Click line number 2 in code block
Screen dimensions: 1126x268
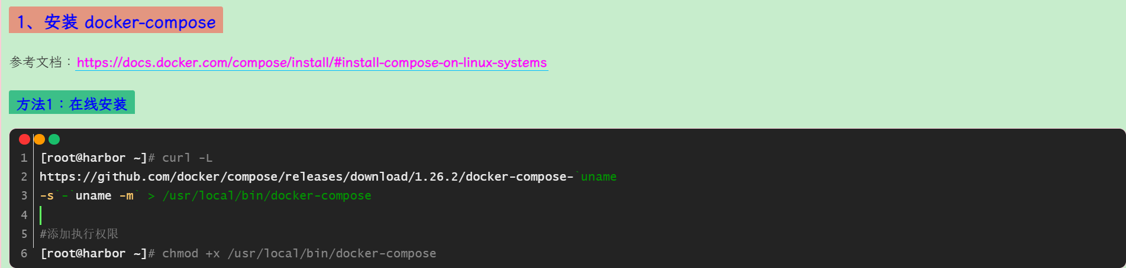click(24, 177)
